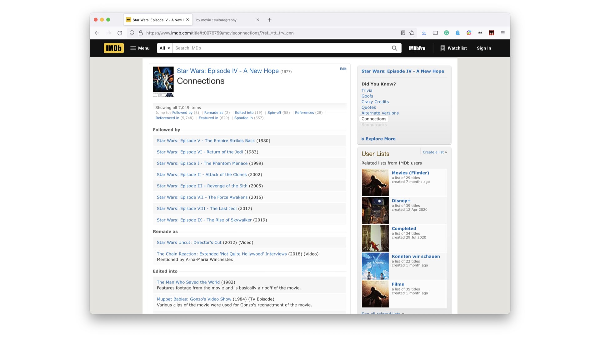Open The Phantom Menace link
The height and width of the screenshot is (338, 600).
[202, 163]
